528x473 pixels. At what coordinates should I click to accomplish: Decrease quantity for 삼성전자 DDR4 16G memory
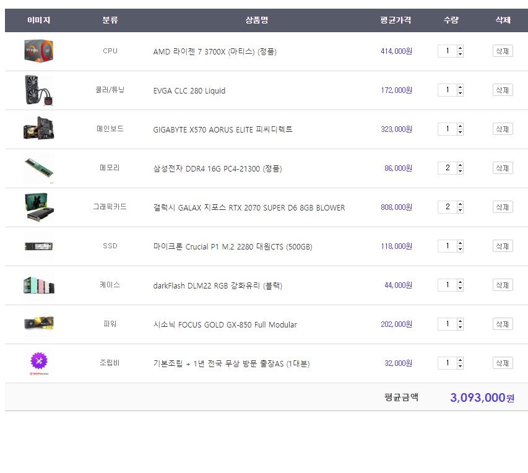(x=460, y=171)
